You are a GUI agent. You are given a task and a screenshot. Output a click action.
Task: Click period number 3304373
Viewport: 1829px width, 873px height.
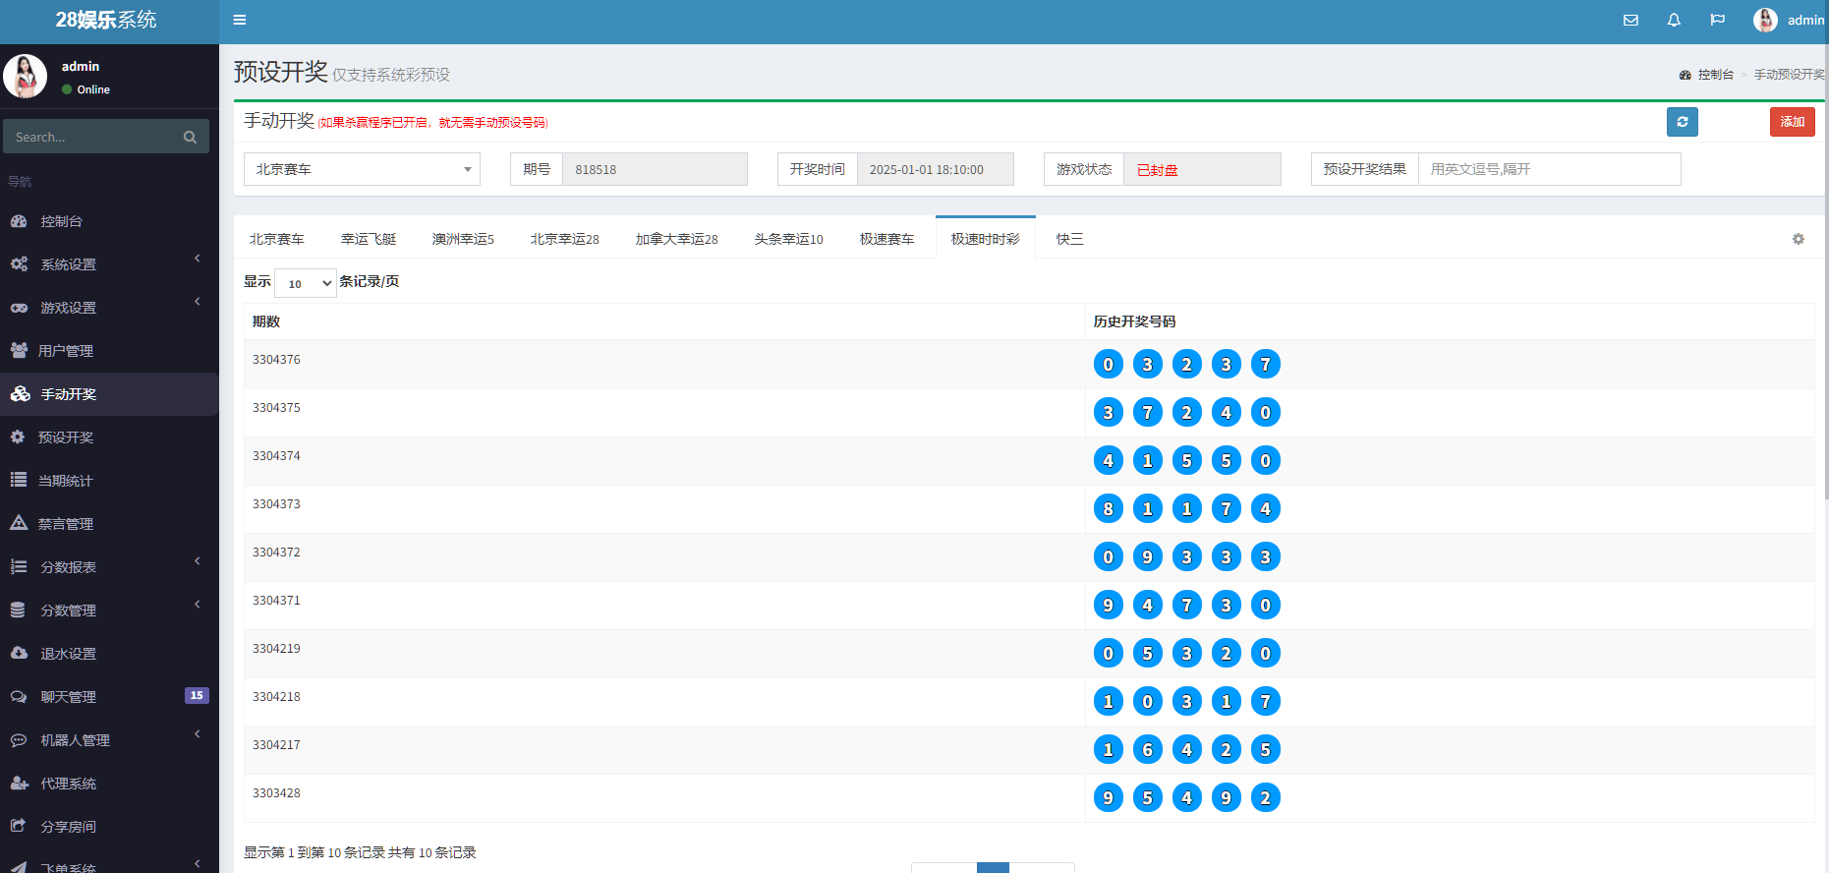276,504
